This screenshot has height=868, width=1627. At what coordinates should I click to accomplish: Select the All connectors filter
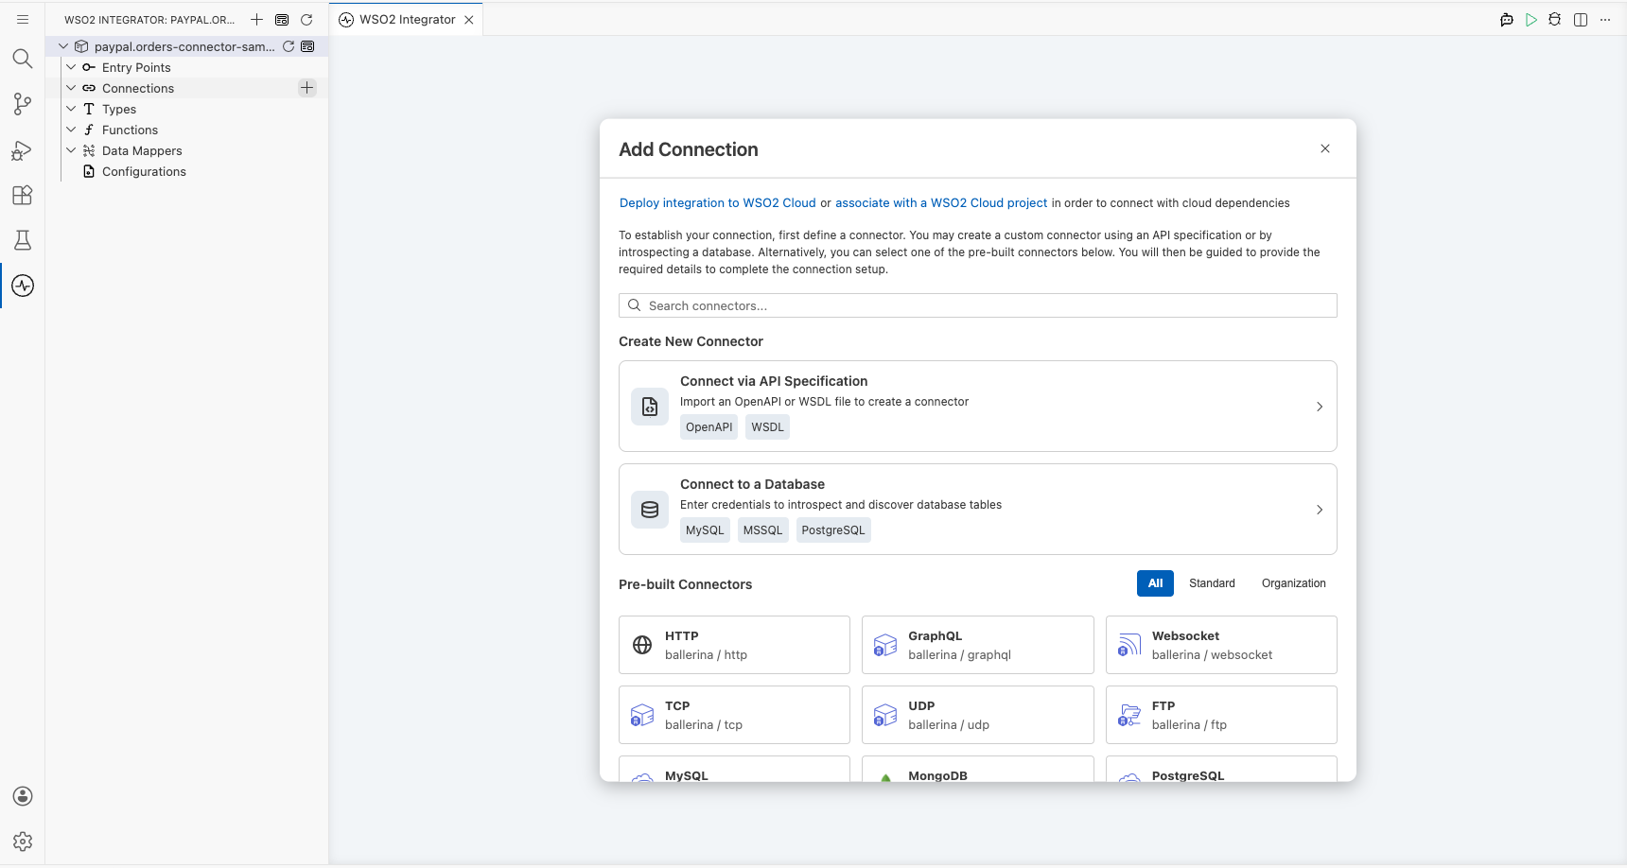pyautogui.click(x=1155, y=583)
